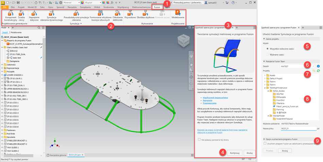The height and width of the screenshot is (162, 323).
Task: Switch to the Model 3D ribbon tab
Action: click(x=32, y=7)
